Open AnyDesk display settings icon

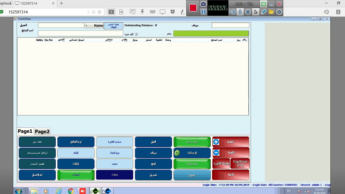tap(163, 12)
